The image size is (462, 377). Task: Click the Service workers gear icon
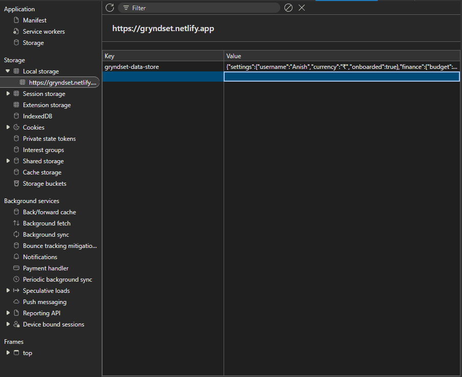click(16, 31)
